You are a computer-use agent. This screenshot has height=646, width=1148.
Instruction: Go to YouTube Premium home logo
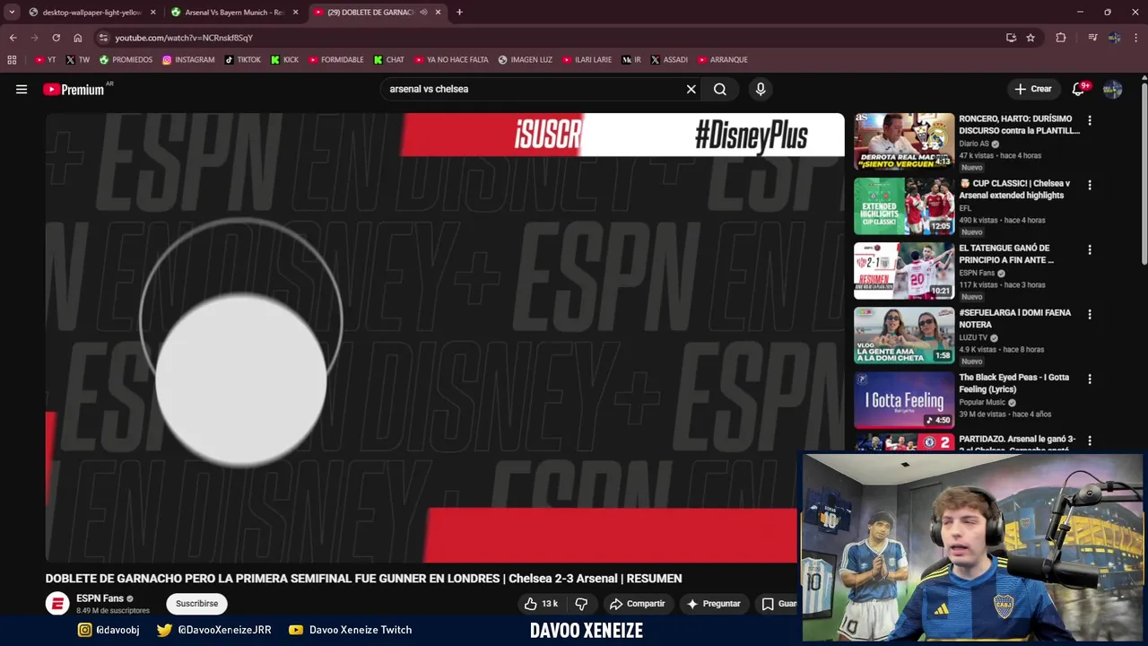tap(74, 90)
